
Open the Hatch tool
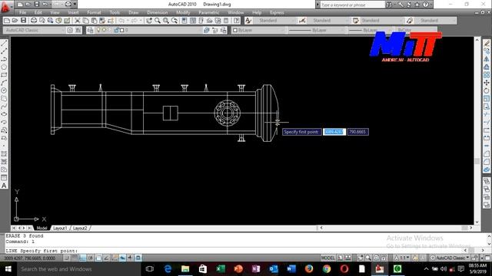(x=4, y=153)
